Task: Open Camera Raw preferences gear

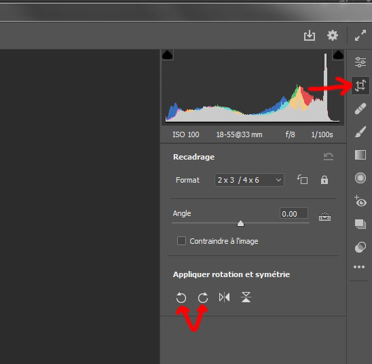Action: click(333, 35)
